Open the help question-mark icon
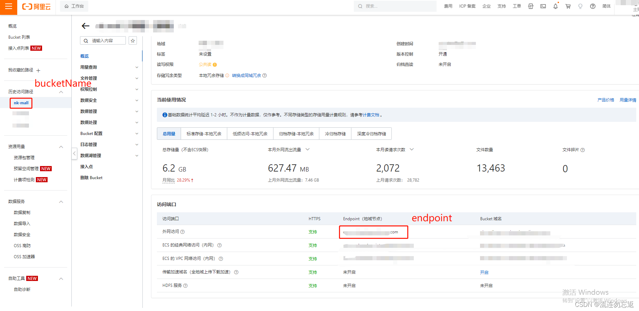This screenshot has width=639, height=311. click(593, 6)
